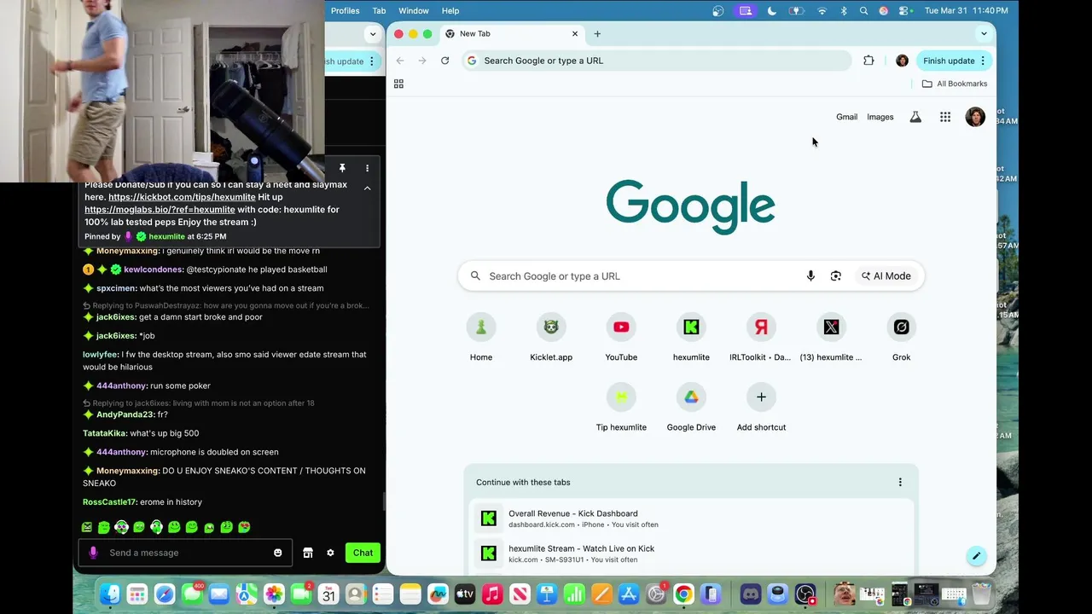Click the heart-eyes Kick emote
Image resolution: width=1092 pixels, height=614 pixels.
point(244,527)
